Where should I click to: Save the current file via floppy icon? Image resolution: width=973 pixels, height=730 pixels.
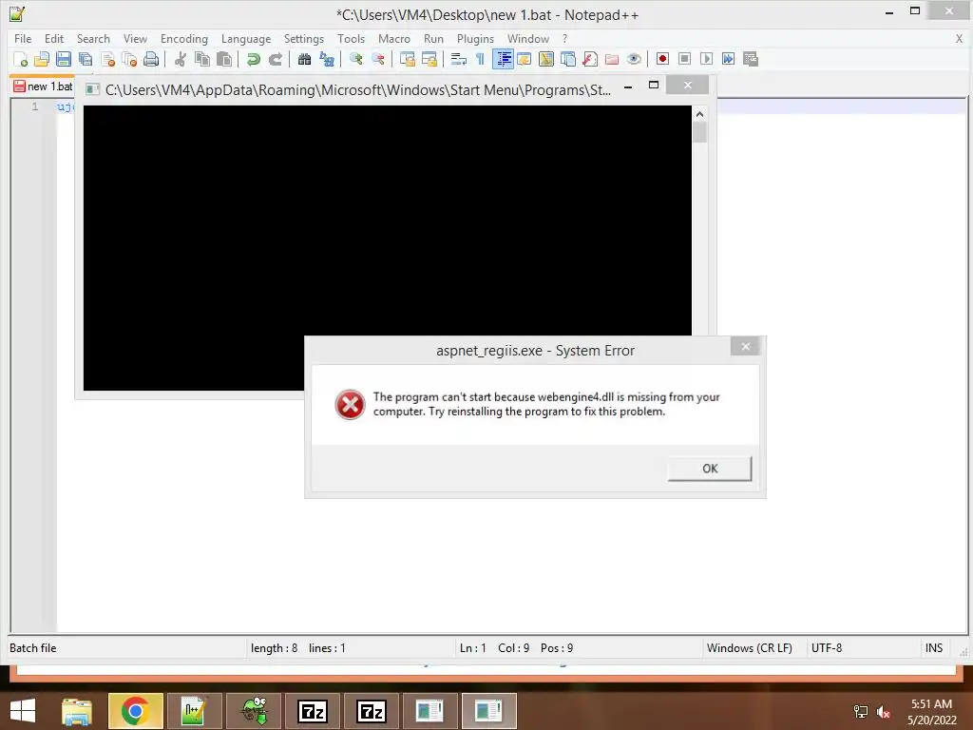click(64, 59)
